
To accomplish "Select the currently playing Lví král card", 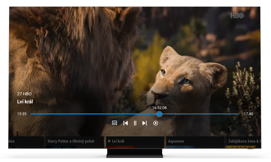I will pos(135,142).
